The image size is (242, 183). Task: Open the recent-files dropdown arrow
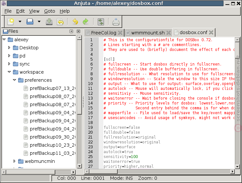(39, 22)
